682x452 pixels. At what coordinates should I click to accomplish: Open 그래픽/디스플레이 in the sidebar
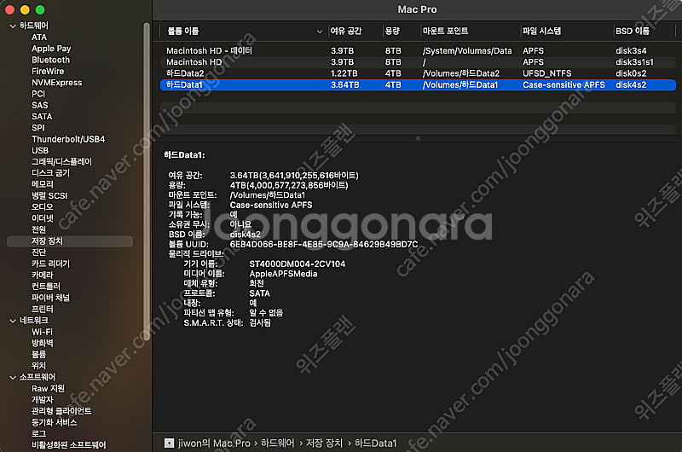[61, 162]
